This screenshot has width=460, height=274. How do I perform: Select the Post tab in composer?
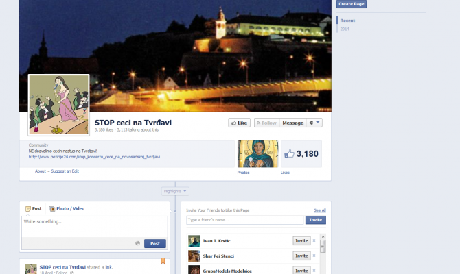pos(33,208)
